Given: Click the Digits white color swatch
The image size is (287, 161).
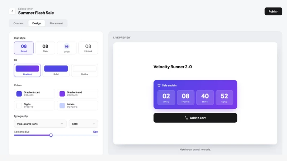Looking at the screenshot, I should 19,106.
